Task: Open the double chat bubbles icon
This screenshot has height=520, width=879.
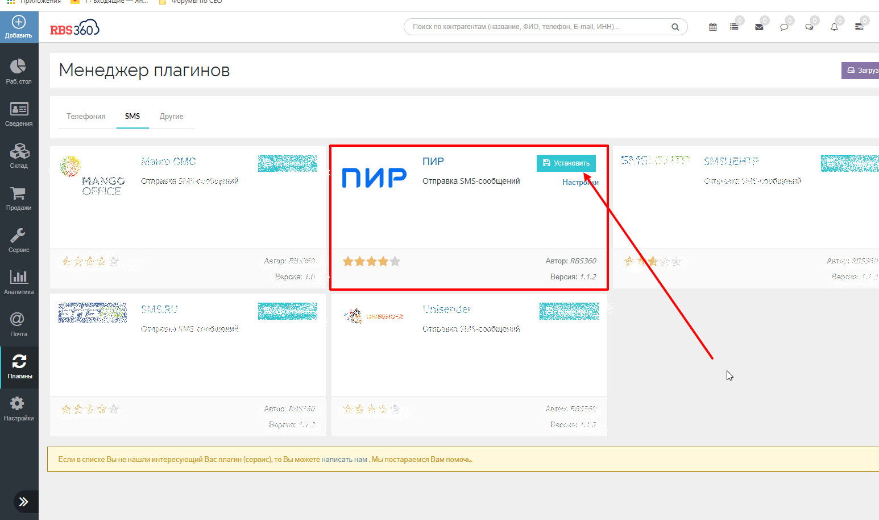Action: tap(809, 27)
